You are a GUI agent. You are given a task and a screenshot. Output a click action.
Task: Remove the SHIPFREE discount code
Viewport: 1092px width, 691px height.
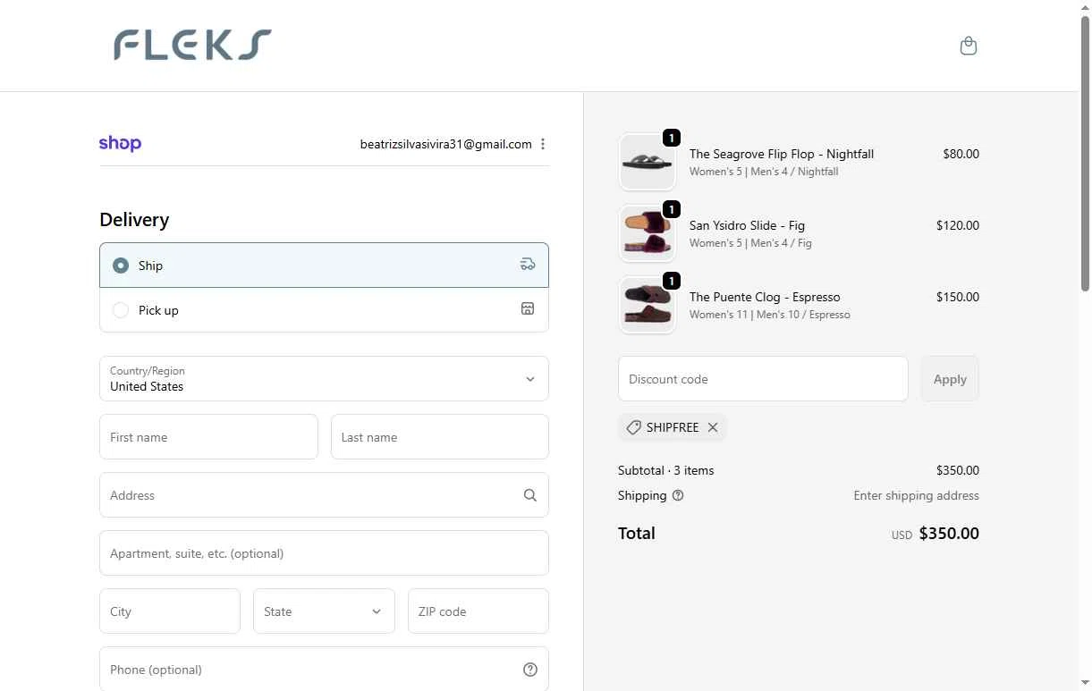[713, 427]
